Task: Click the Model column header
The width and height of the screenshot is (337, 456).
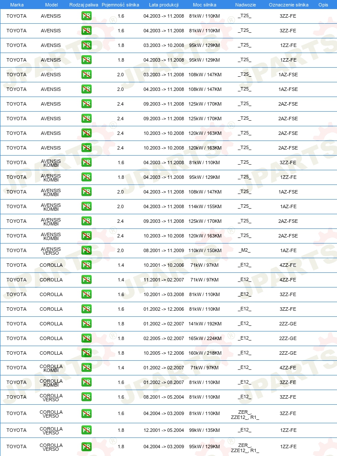Action: tap(51, 5)
